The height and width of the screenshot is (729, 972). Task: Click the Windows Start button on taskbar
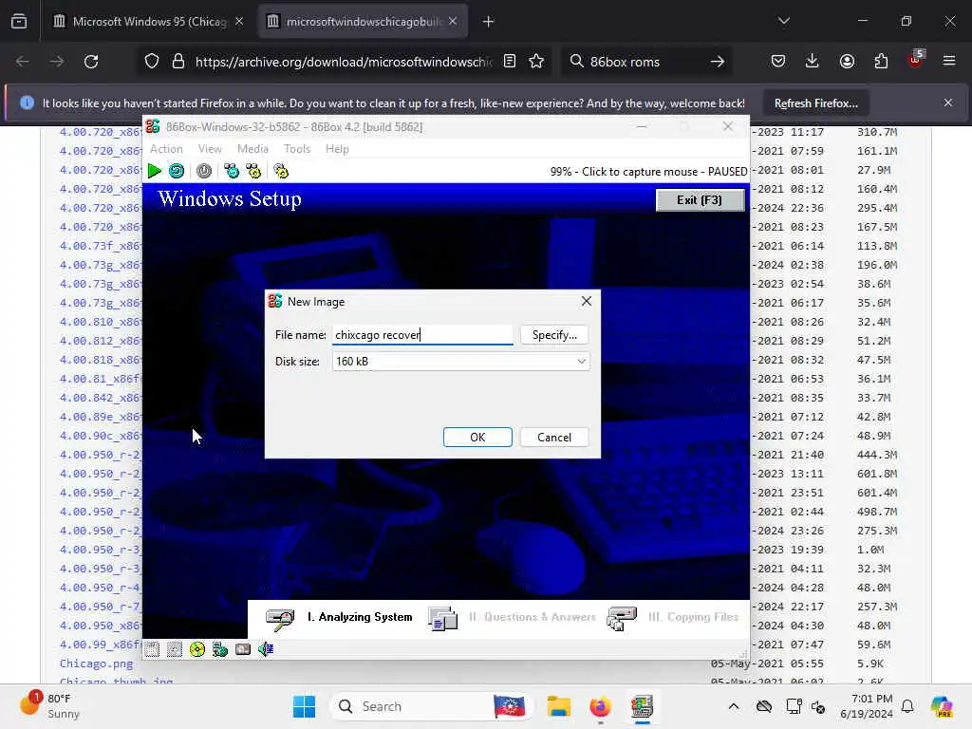305,706
